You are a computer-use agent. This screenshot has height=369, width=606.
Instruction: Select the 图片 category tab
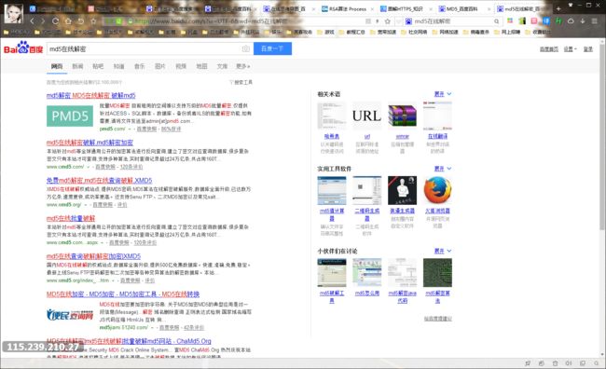pos(160,66)
